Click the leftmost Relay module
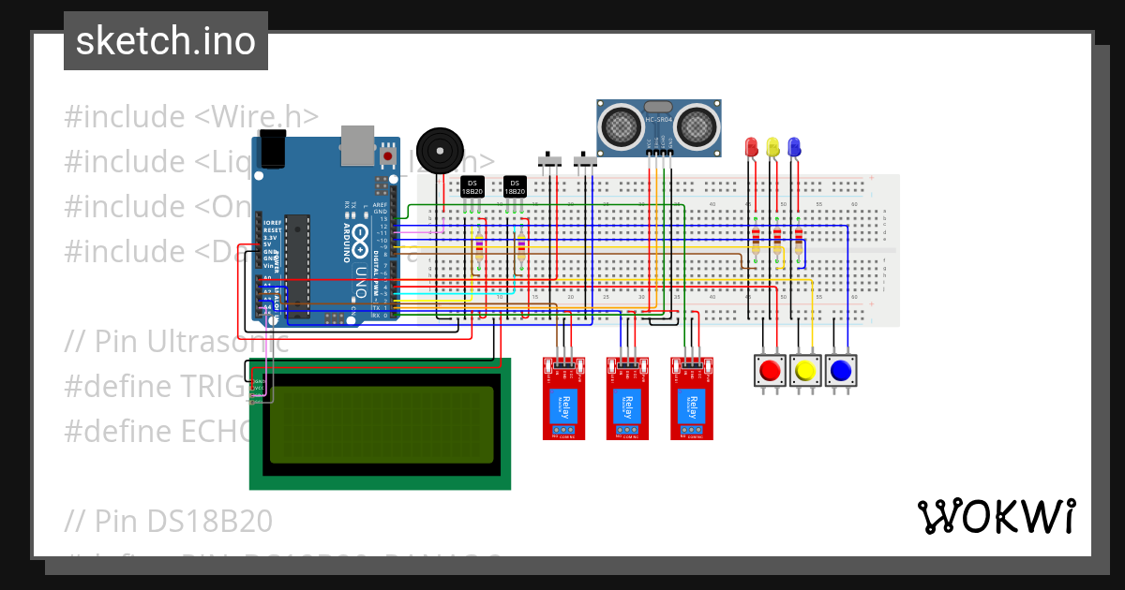This screenshot has width=1125, height=590. [565, 398]
